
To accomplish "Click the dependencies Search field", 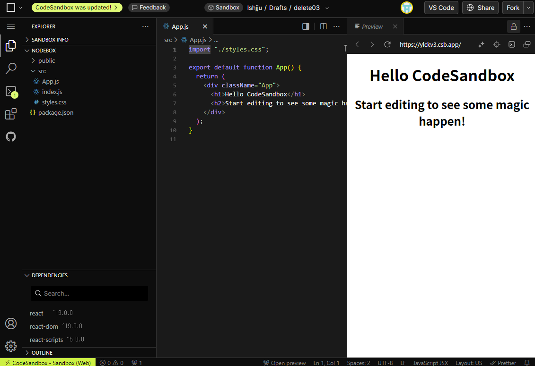I will [x=89, y=293].
